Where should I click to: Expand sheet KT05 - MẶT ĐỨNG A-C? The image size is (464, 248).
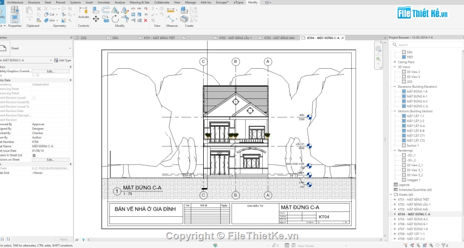pyautogui.click(x=395, y=219)
